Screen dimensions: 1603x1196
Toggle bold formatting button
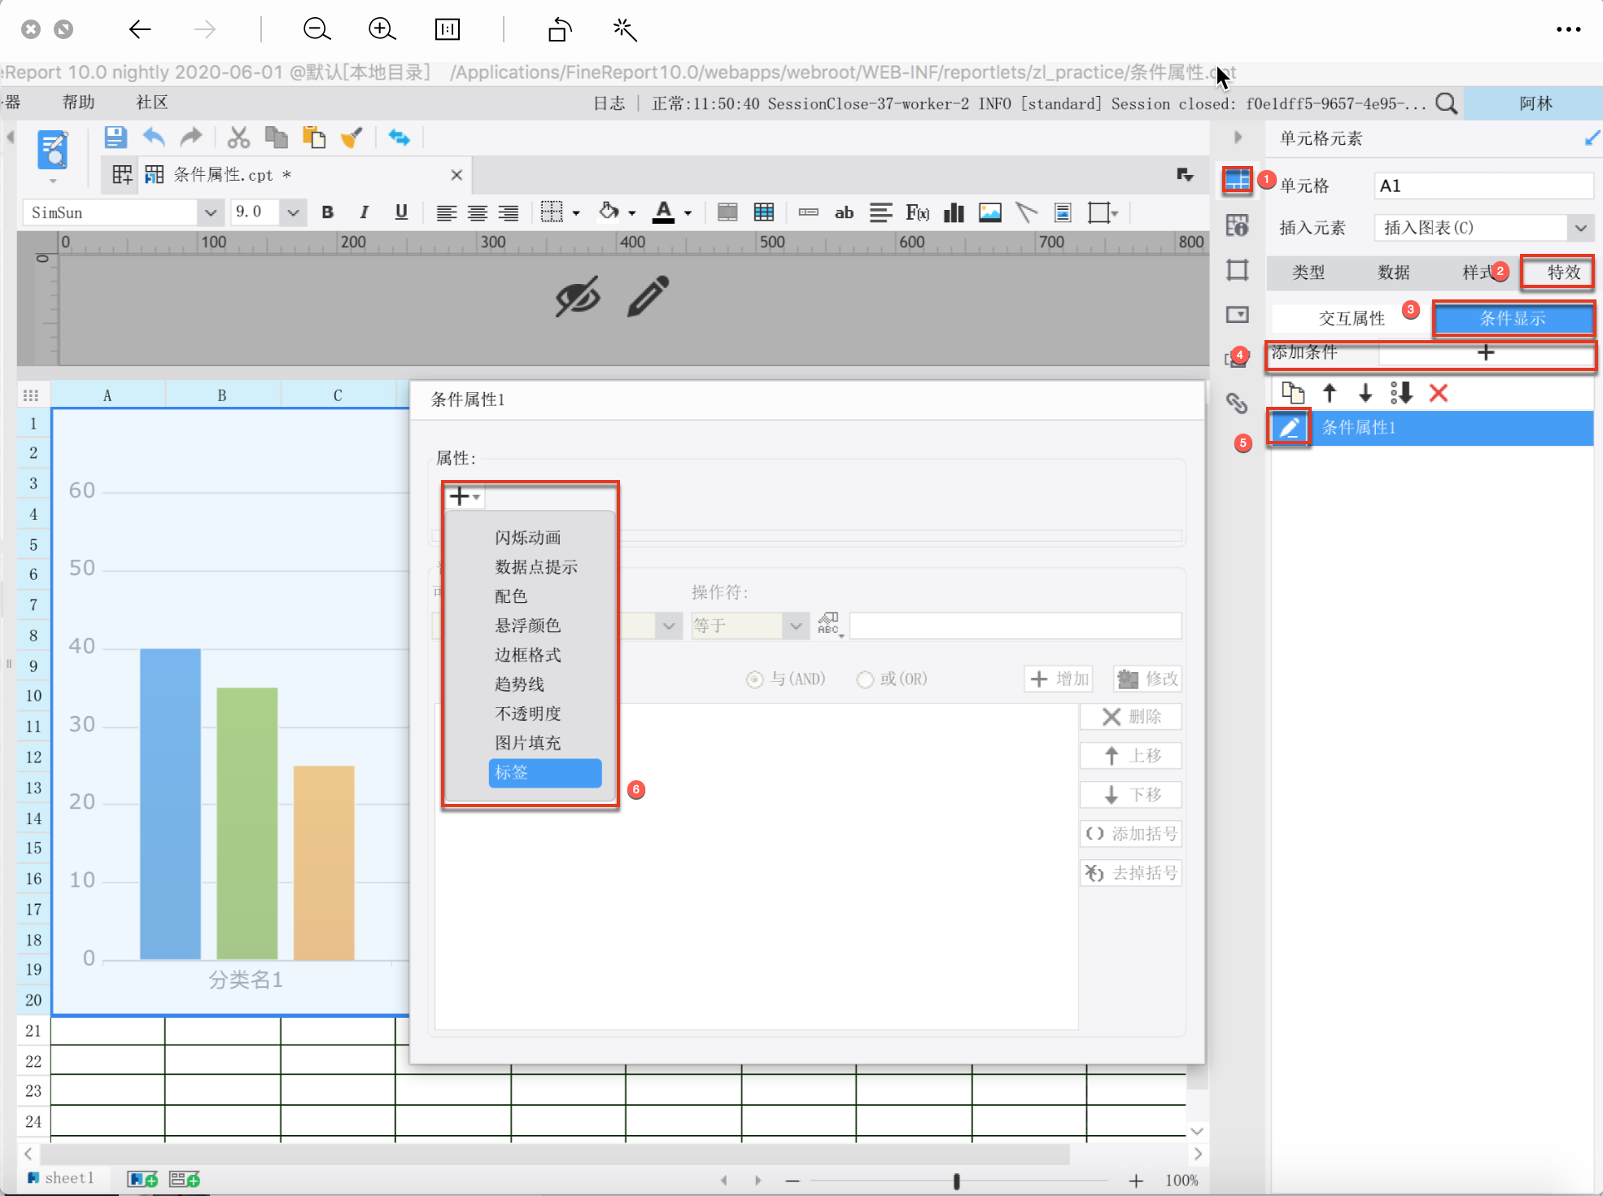click(327, 213)
